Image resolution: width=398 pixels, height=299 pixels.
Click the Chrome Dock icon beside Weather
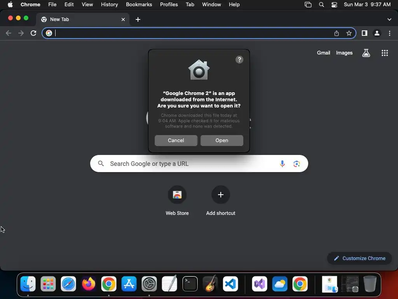point(300,284)
